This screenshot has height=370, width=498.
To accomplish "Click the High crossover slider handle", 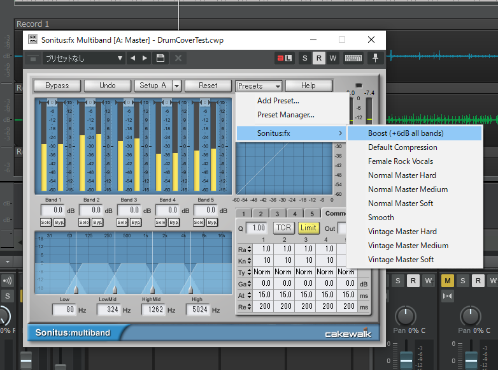I will pos(190,289).
